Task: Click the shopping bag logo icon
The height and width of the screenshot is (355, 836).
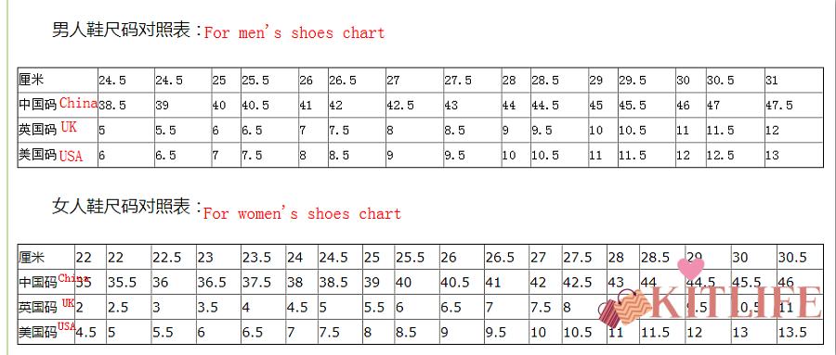Action: click(x=625, y=308)
